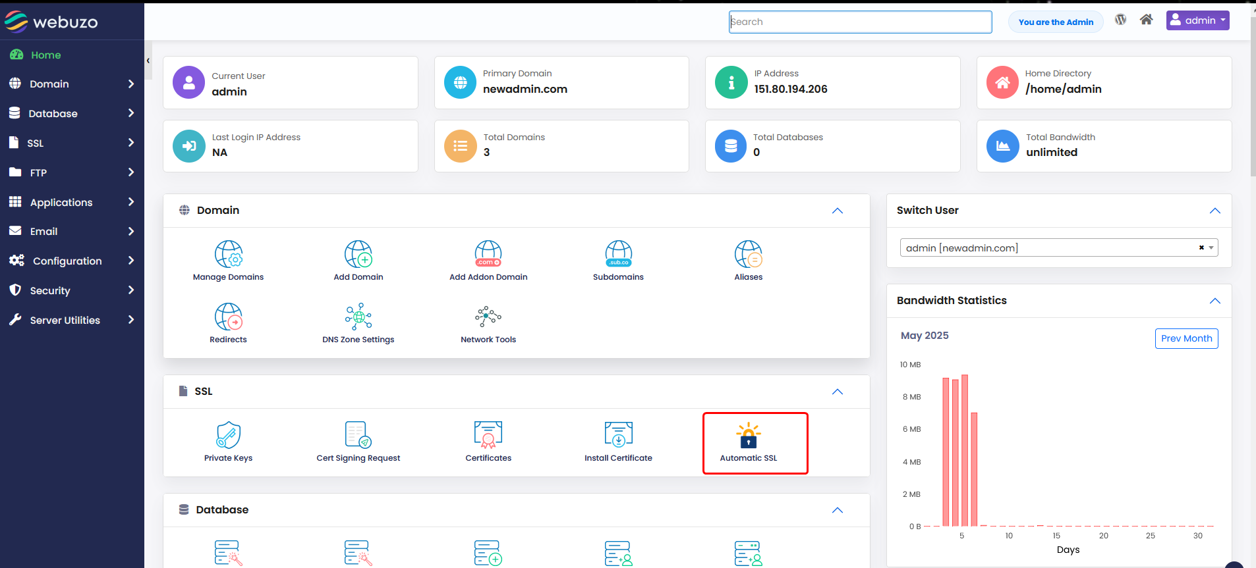Focus the Search input field
Viewport: 1256px width, 568px height.
860,22
